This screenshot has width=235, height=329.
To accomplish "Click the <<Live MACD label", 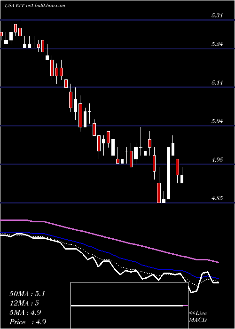I will click(x=198, y=317).
